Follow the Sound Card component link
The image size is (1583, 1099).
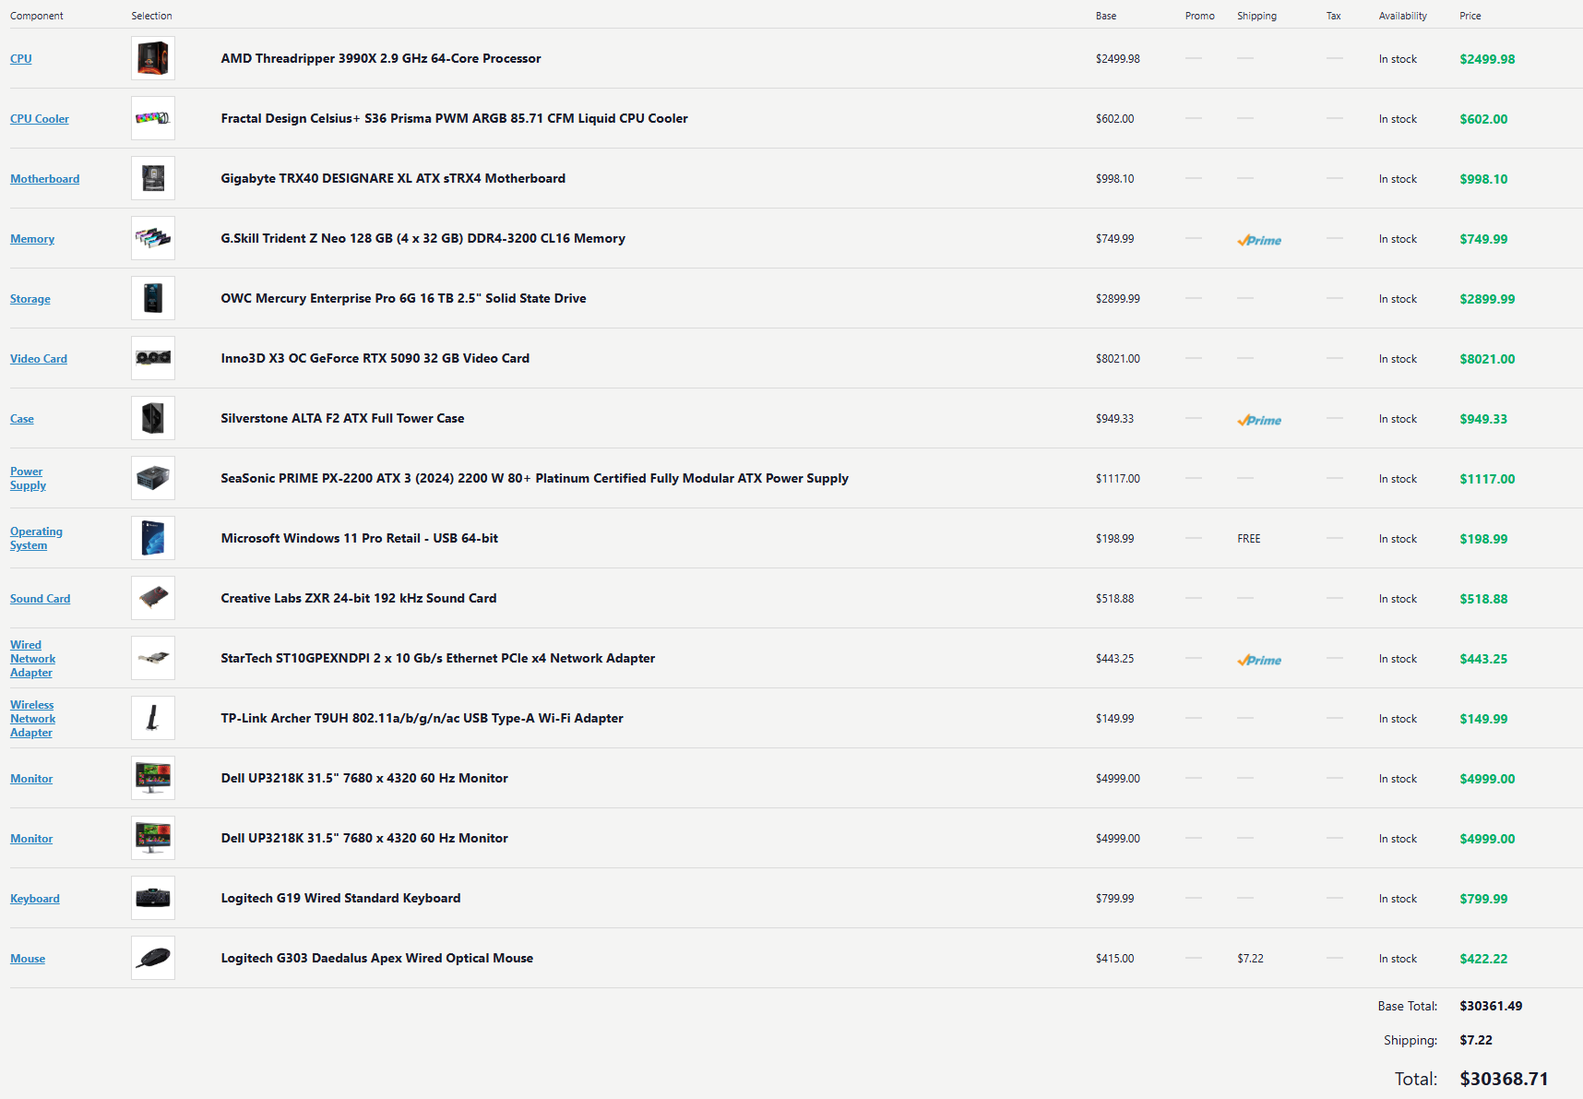[x=41, y=599]
